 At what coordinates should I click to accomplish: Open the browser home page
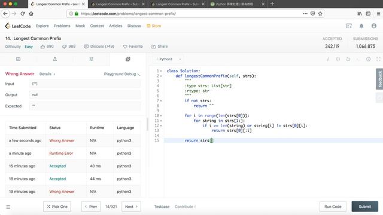point(31,14)
